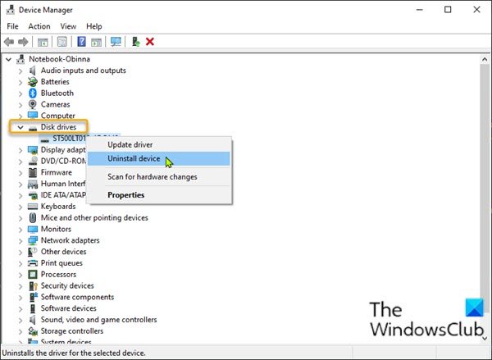Collapse the Disk drives category chevron
The width and height of the screenshot is (492, 360).
20,127
